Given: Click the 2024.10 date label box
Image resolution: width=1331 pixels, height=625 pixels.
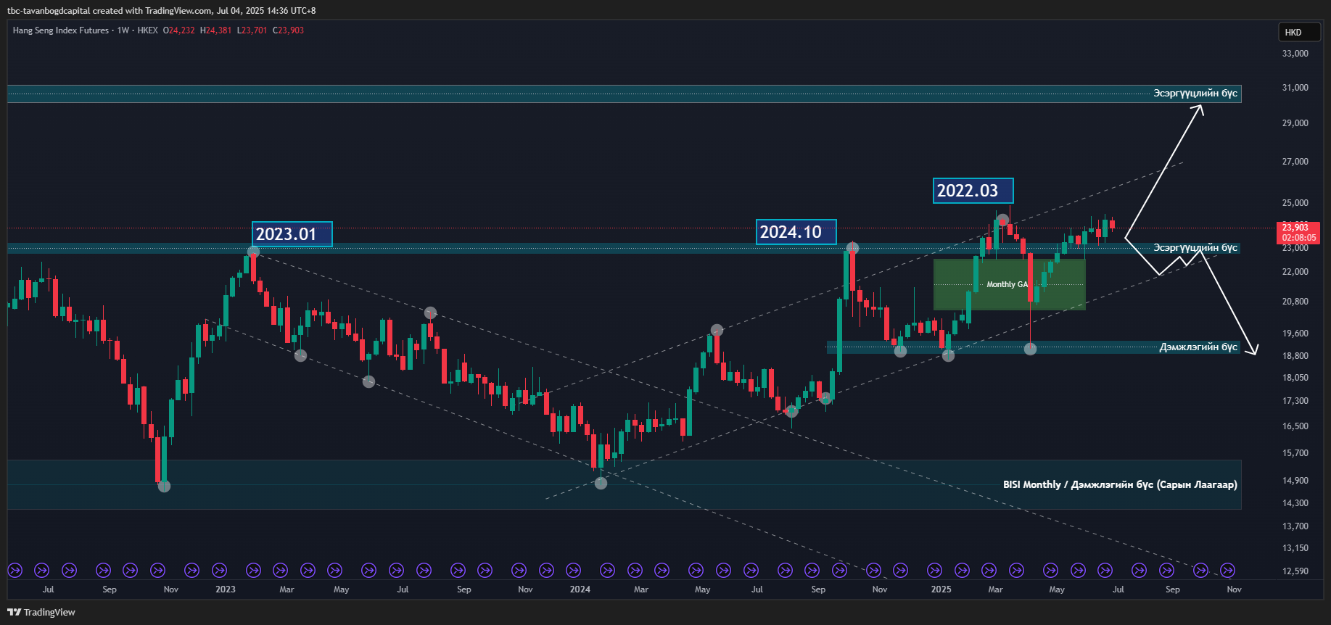Looking at the screenshot, I should [x=796, y=232].
